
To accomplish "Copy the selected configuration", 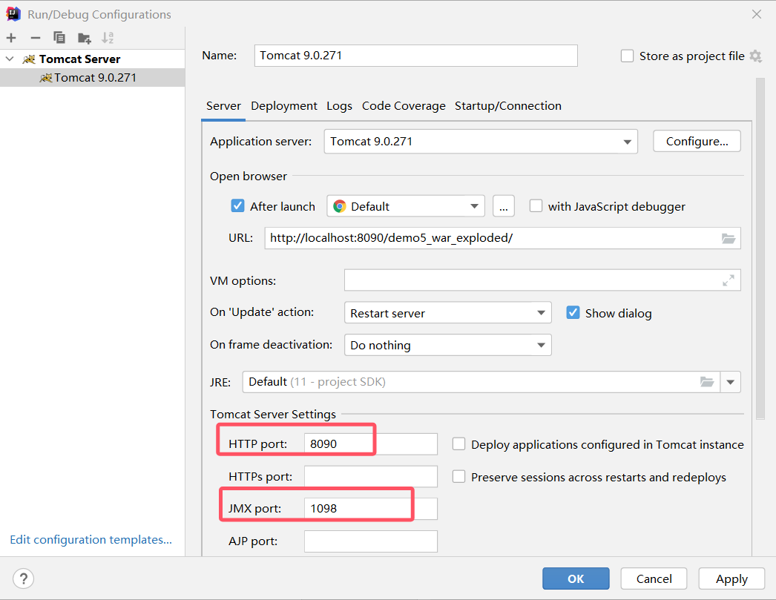I will pos(59,38).
